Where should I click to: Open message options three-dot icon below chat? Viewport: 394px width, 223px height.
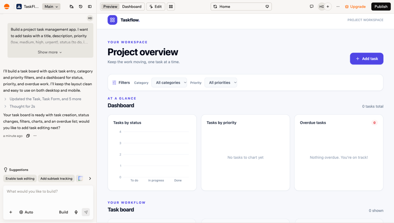pos(35,135)
